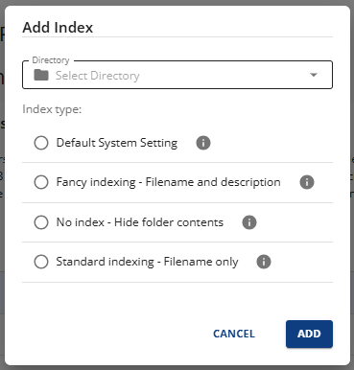The height and width of the screenshot is (370, 354).
Task: Click the 'No index - Hide folder contents' label
Action: [x=140, y=222]
